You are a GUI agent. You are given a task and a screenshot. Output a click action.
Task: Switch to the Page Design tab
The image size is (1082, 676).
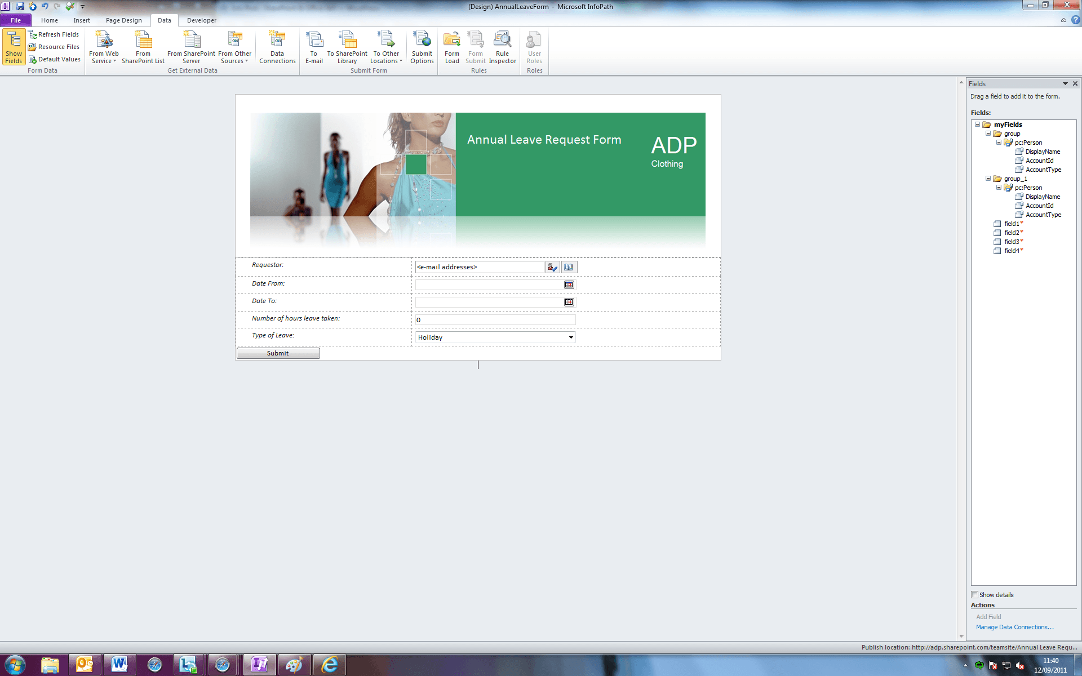click(x=123, y=20)
